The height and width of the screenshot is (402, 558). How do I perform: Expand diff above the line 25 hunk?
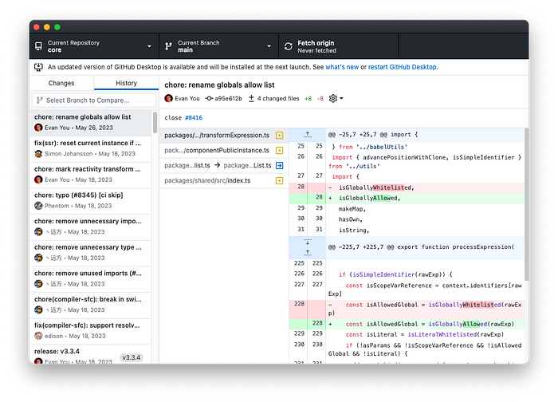(308, 135)
